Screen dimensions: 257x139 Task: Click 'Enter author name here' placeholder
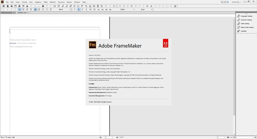tap(27, 43)
